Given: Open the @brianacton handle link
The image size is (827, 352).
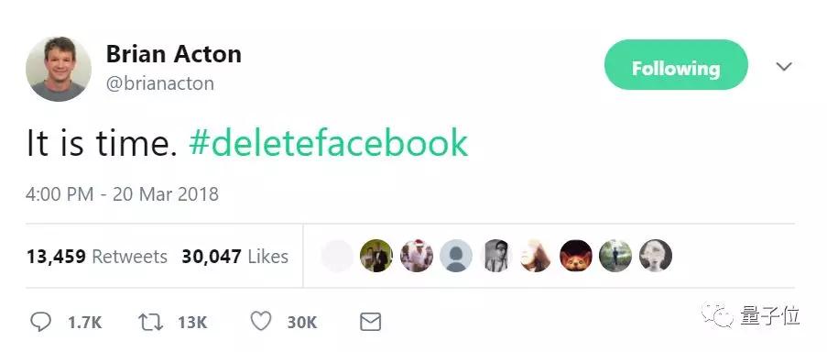Looking at the screenshot, I should coord(159,83).
